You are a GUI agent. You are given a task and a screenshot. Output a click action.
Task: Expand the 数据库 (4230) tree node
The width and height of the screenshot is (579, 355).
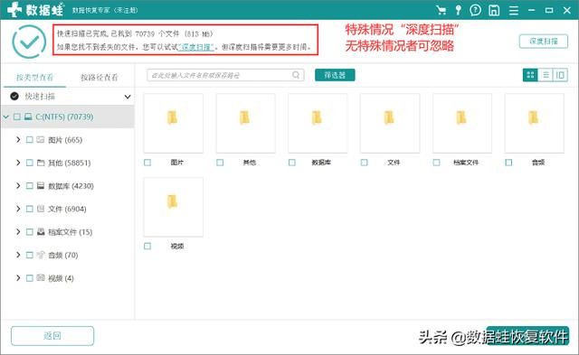tap(18, 186)
